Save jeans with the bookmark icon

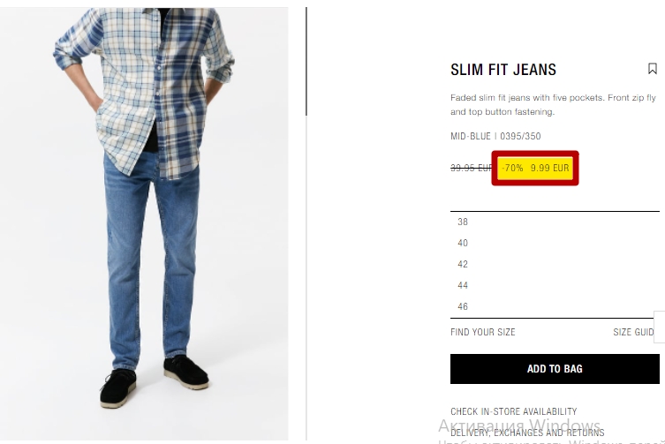[653, 69]
